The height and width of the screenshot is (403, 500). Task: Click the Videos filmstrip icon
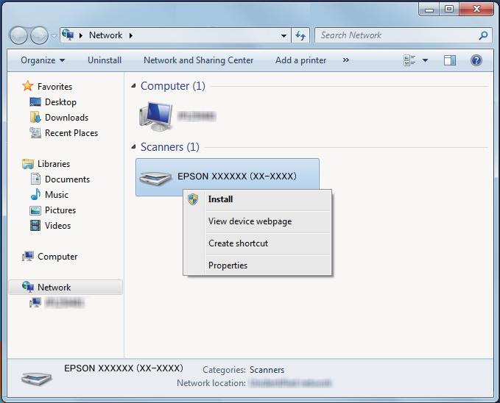point(35,226)
